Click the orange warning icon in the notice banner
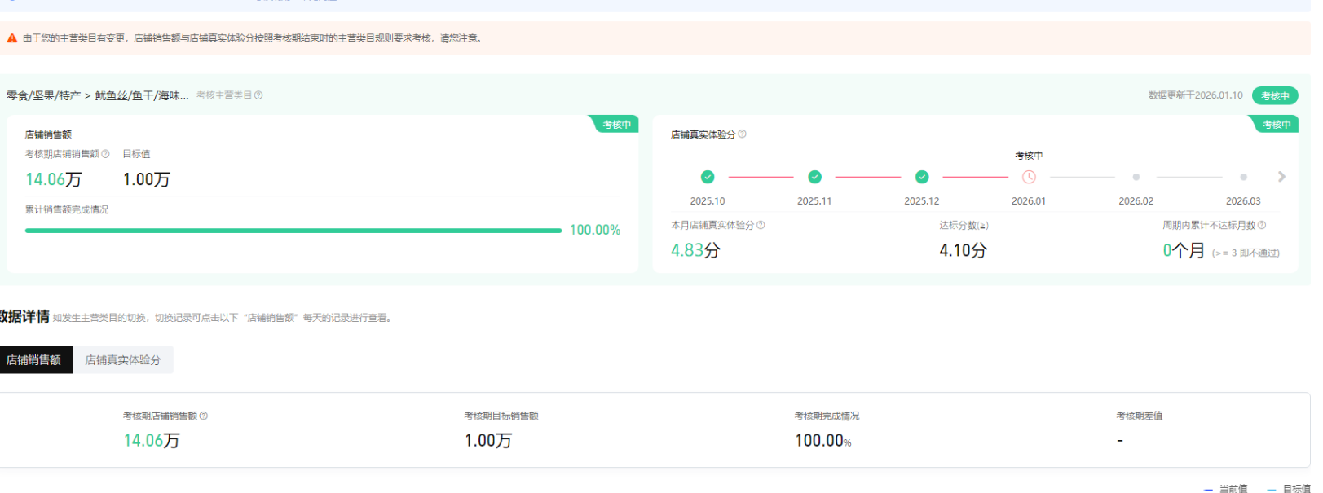 12,38
